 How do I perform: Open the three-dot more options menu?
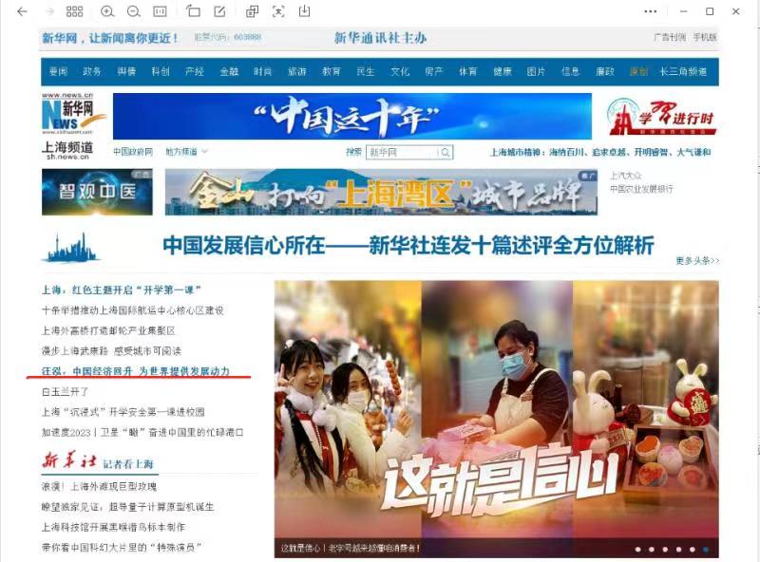[650, 11]
